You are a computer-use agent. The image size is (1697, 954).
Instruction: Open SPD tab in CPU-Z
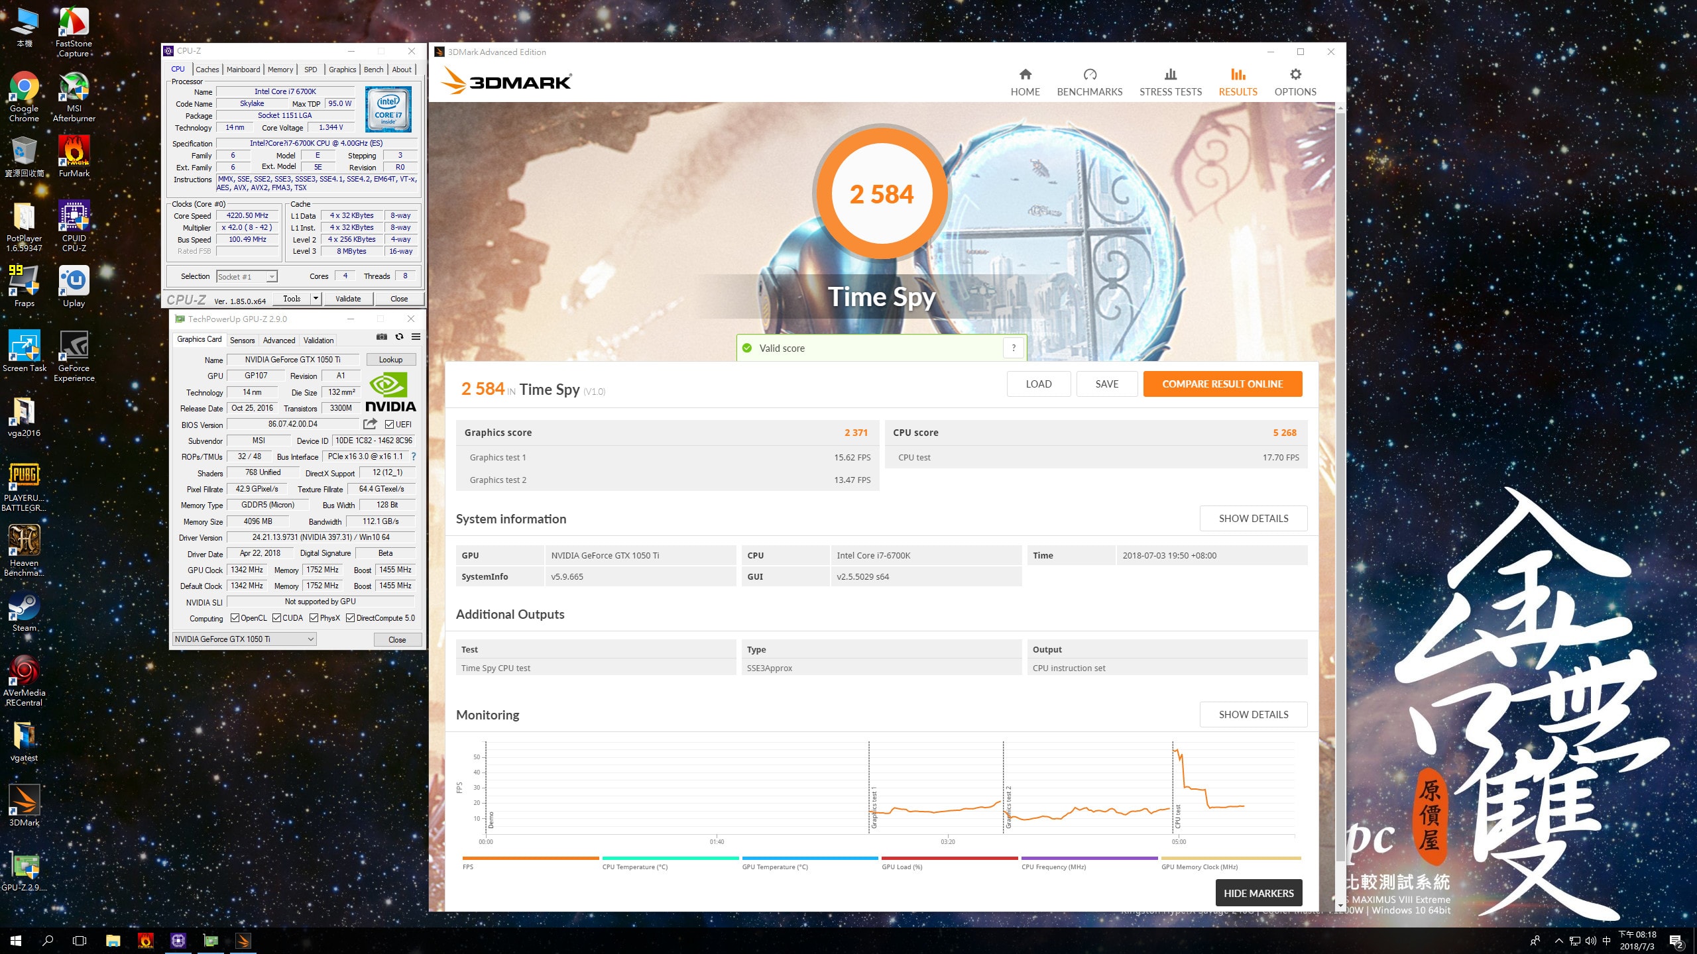click(x=310, y=70)
